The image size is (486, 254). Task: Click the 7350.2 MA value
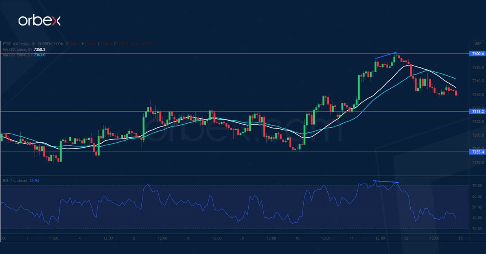tap(39, 49)
